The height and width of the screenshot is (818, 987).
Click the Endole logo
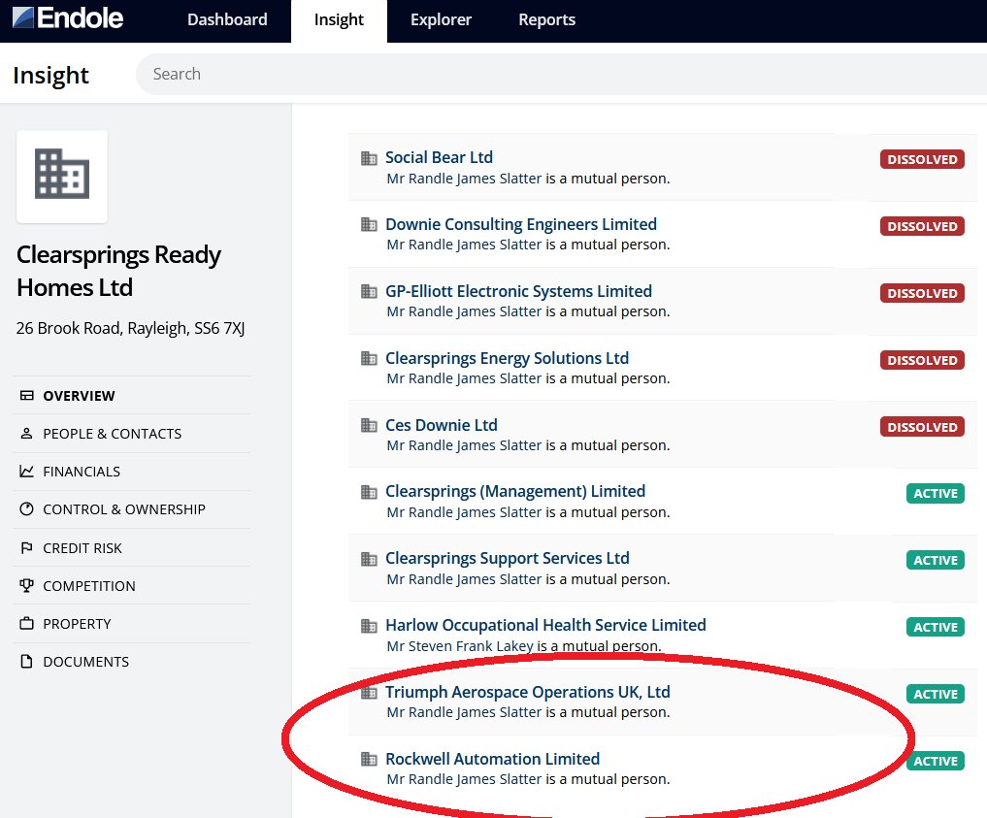click(x=68, y=18)
